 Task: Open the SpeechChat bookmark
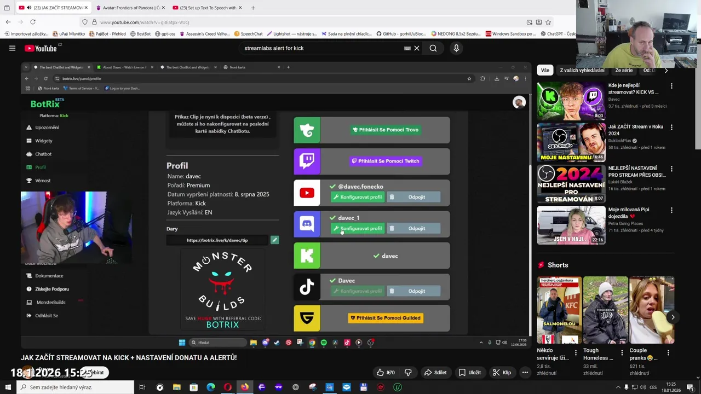click(x=248, y=34)
